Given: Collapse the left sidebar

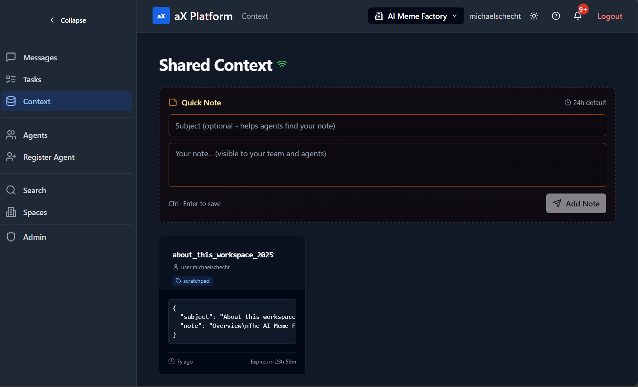Looking at the screenshot, I should pos(67,20).
